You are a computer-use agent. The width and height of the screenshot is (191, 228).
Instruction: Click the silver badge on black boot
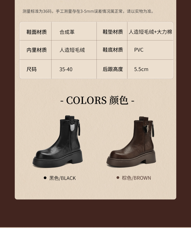point(72,128)
